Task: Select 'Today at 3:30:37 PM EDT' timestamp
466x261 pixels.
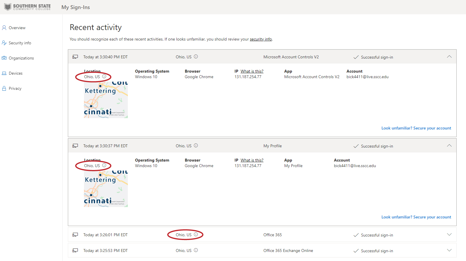Action: tap(105, 146)
